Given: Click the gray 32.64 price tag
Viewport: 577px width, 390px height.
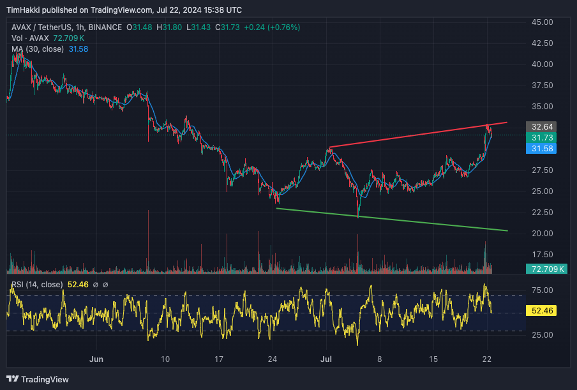Looking at the screenshot, I should point(540,126).
